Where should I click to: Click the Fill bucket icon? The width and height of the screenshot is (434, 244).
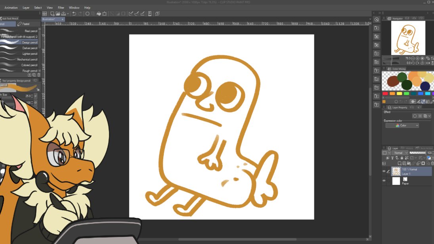(x=99, y=13)
